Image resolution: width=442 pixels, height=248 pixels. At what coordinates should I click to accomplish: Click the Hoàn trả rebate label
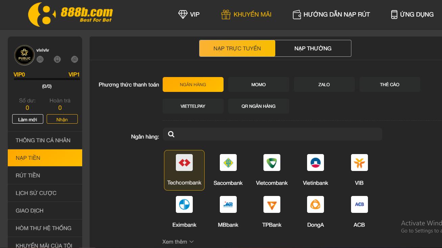coord(60,100)
